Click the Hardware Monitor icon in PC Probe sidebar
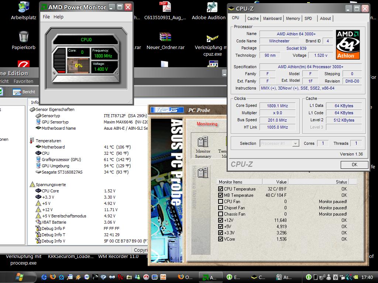 click(x=203, y=172)
